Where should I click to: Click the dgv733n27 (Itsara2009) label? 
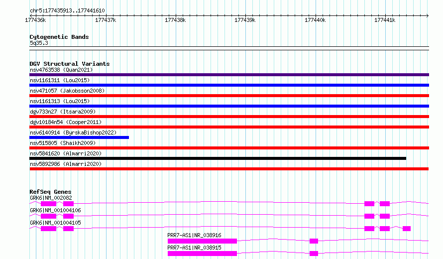[x=63, y=112]
